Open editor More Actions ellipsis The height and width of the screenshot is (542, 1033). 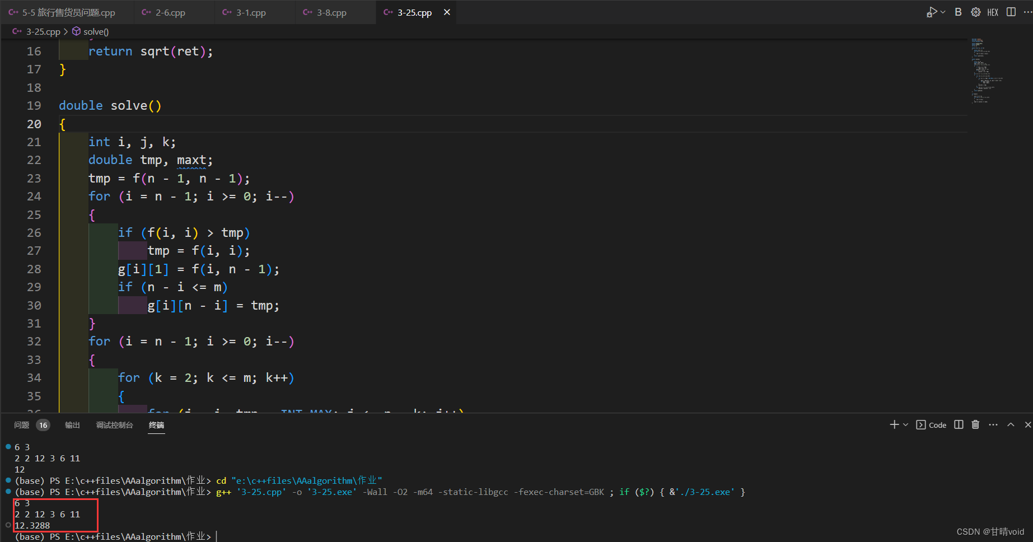coord(1027,12)
